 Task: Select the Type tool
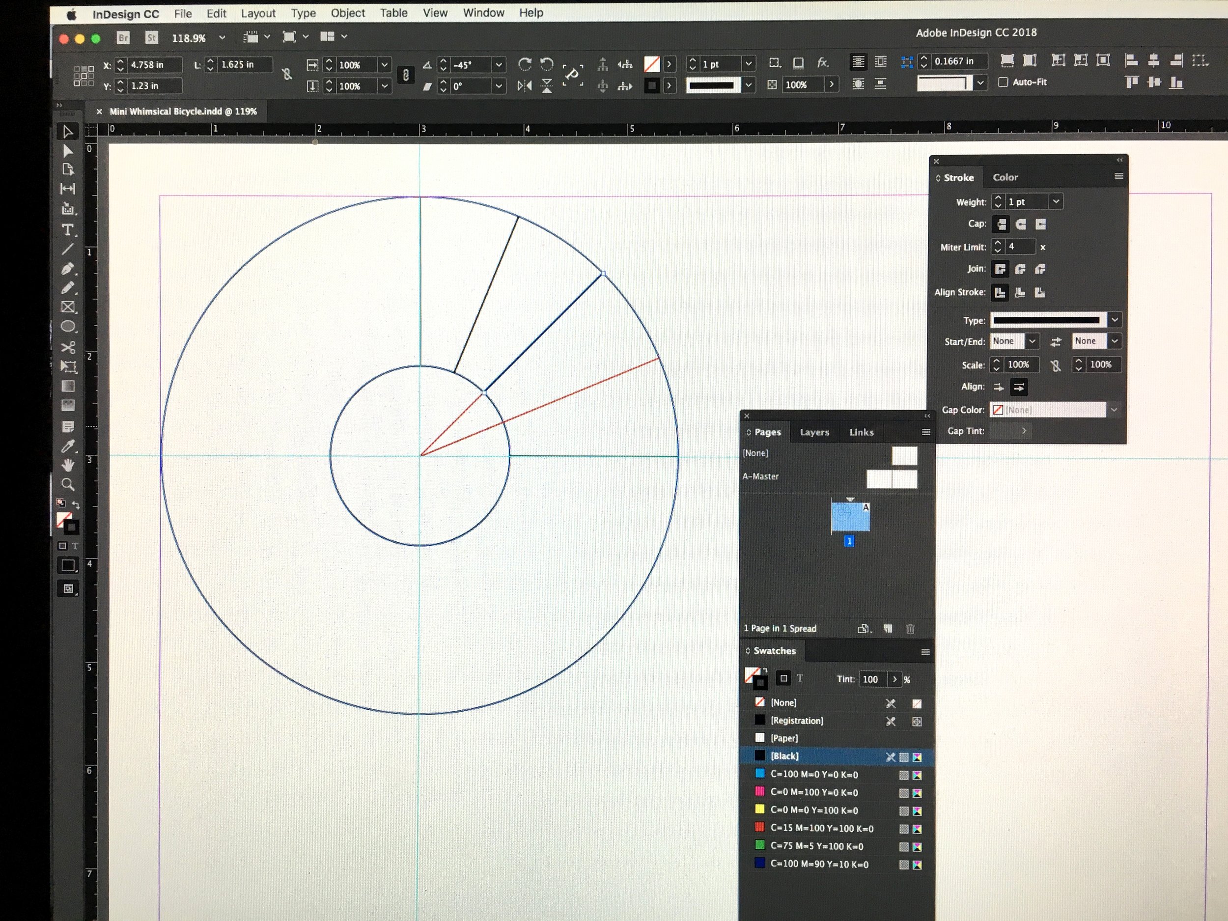point(68,230)
